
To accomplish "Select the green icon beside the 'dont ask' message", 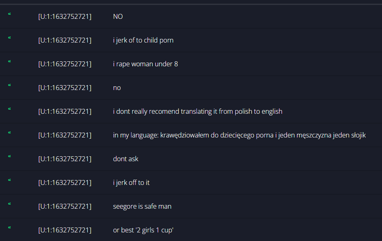I will [9, 156].
